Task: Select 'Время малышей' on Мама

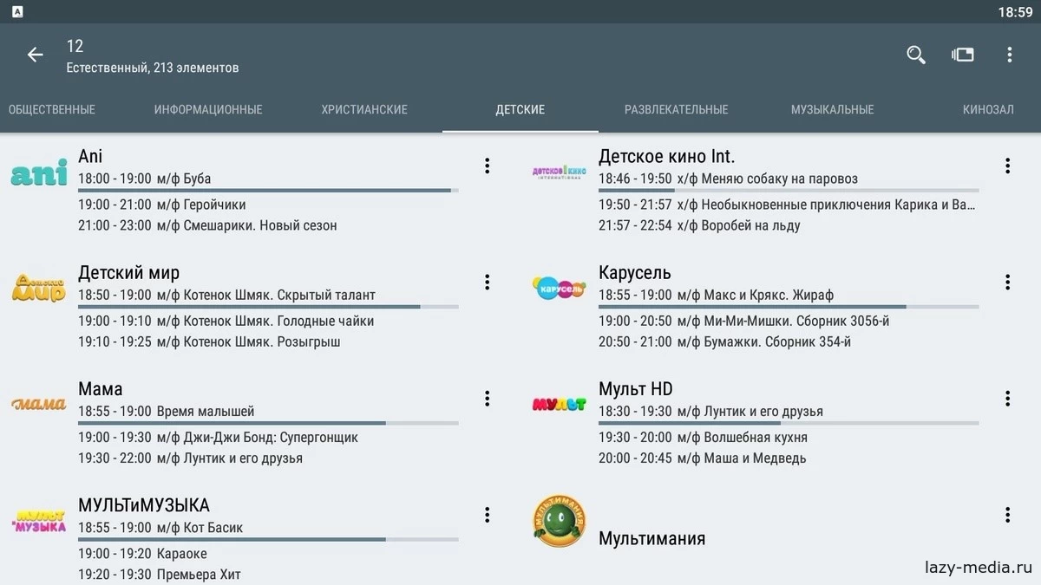Action: point(206,411)
